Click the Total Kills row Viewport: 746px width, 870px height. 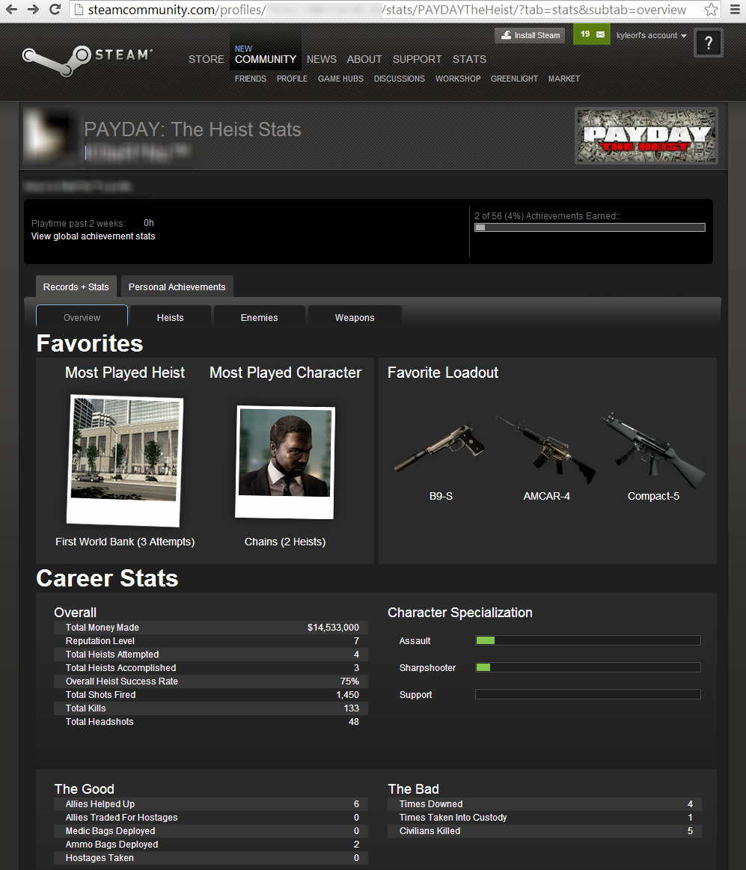211,708
